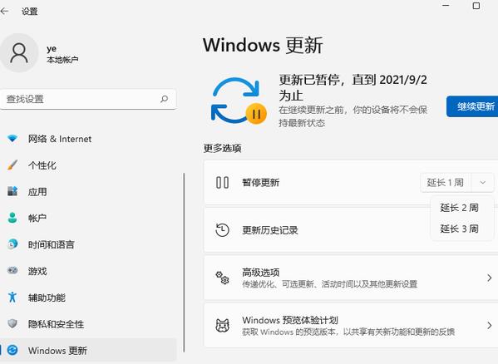Viewport: 498px width, 364px height.
Task: Expand Windows 预览体验计划 chevron
Action: tap(489, 325)
